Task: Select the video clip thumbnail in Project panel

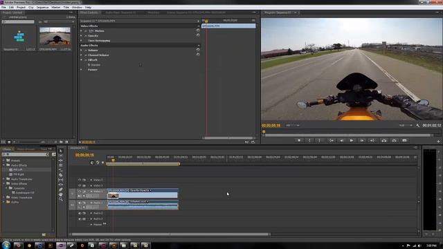Action: tap(55, 36)
